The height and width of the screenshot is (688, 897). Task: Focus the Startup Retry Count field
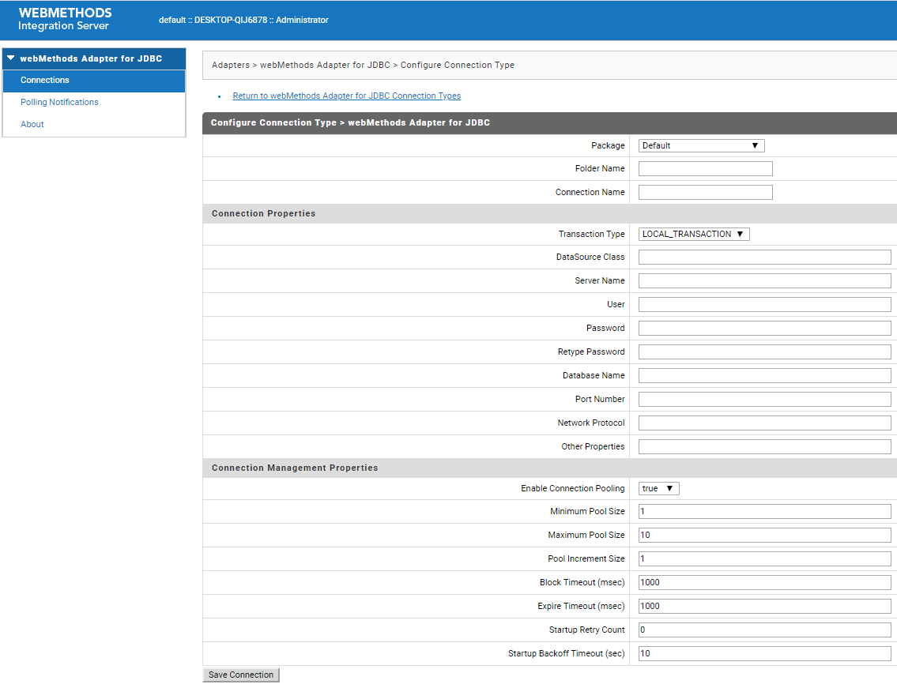[x=763, y=630]
